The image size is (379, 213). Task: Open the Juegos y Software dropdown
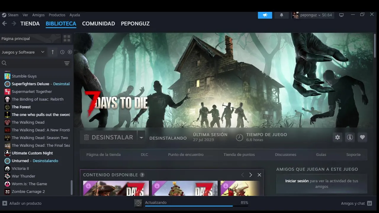coord(23,52)
